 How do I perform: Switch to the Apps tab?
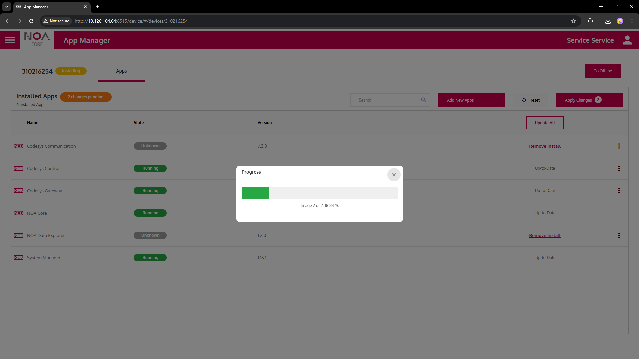point(121,71)
